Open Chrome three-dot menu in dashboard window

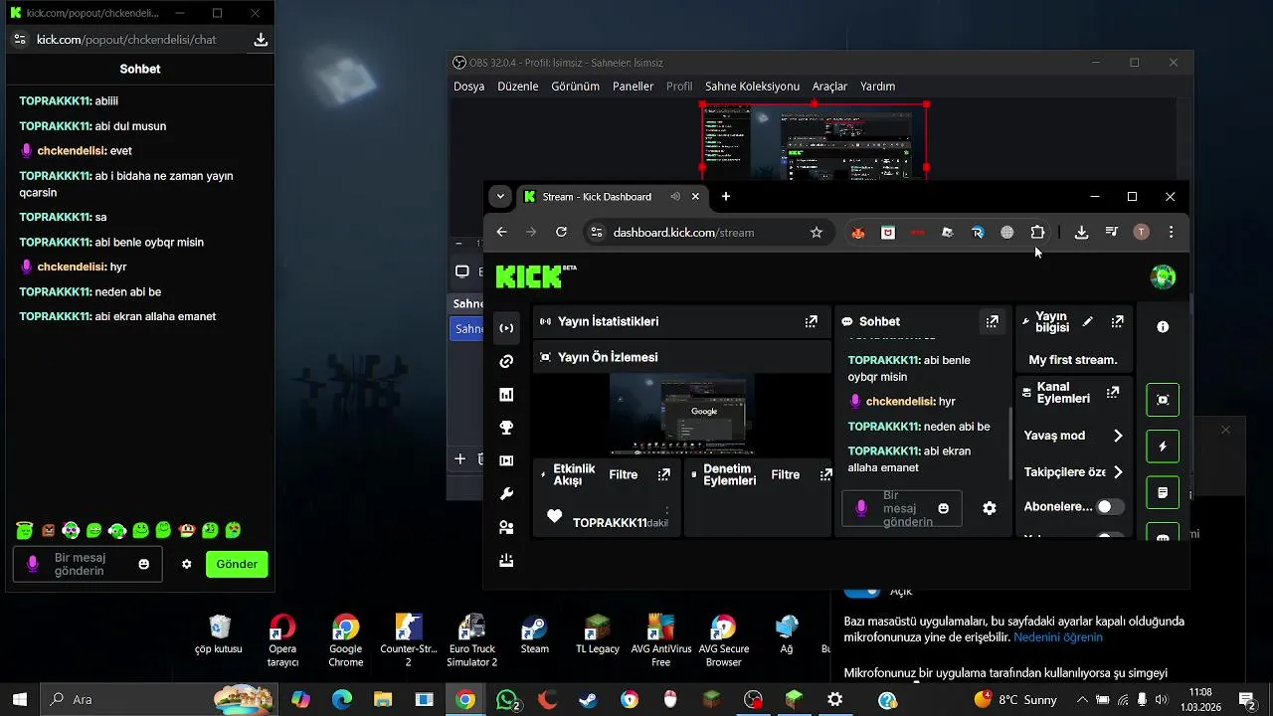pos(1171,232)
